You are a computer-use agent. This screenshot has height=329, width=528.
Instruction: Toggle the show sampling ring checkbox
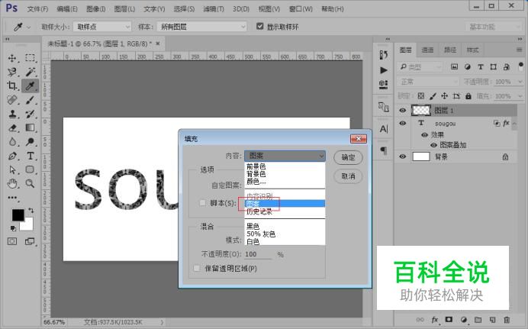tap(259, 26)
